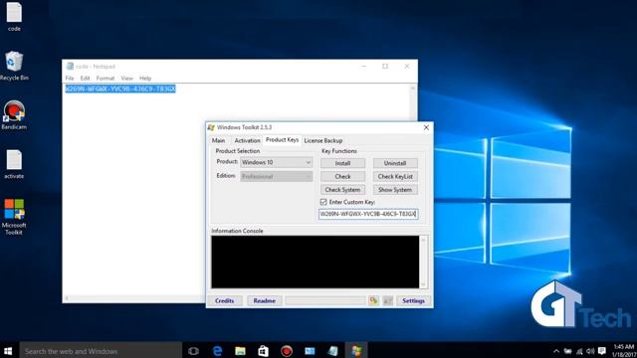This screenshot has width=637, height=358.
Task: Click the taskbar search box
Action: (101, 351)
